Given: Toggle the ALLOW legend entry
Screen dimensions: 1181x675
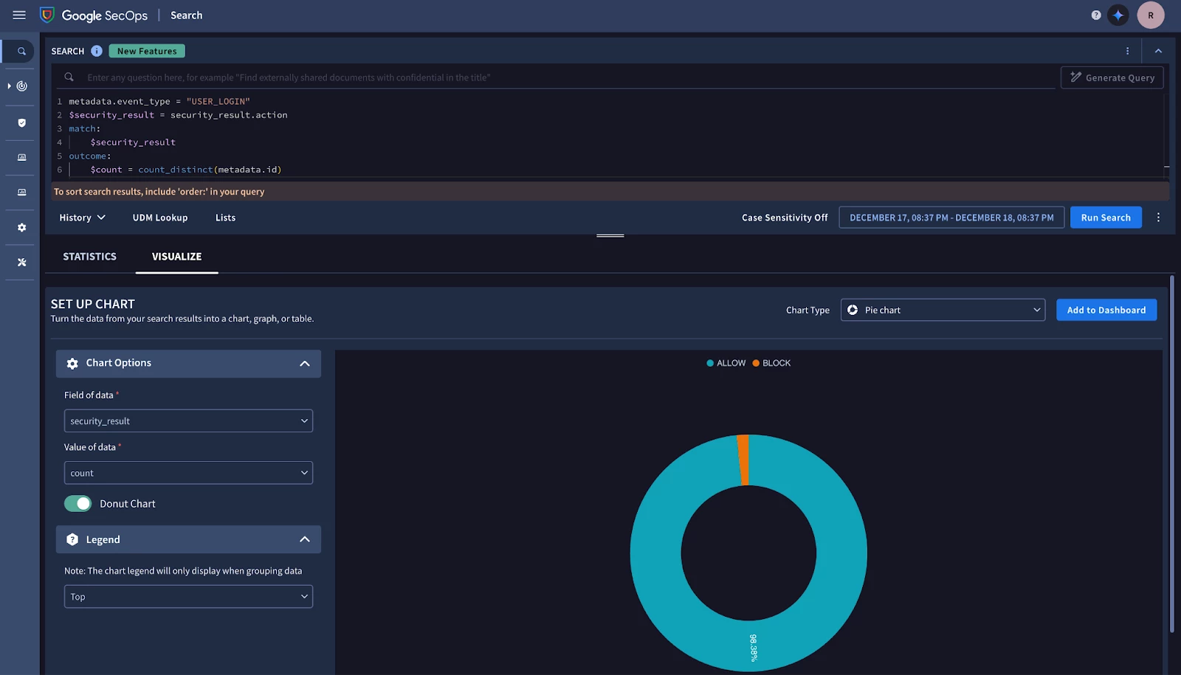Looking at the screenshot, I should point(726,363).
